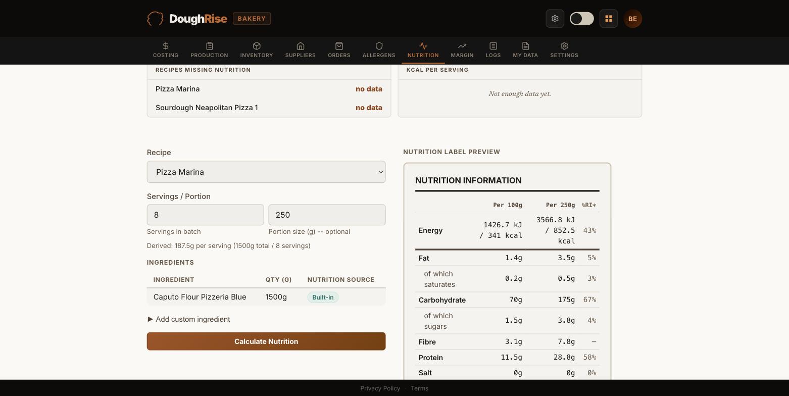Image resolution: width=789 pixels, height=396 pixels.
Task: Open the Terms link
Action: [419, 388]
